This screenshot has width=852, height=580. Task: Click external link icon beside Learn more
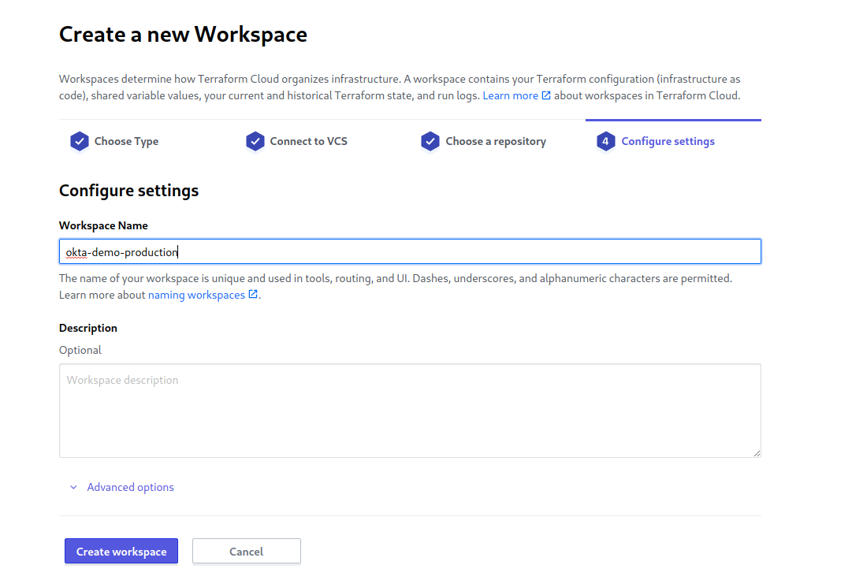546,95
